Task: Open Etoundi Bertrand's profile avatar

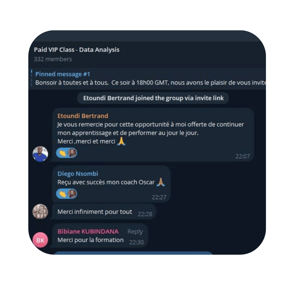Action: [40, 154]
